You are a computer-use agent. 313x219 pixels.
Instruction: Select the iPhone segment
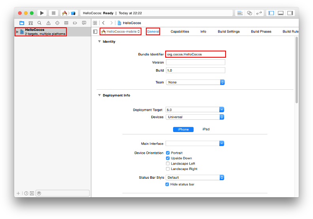point(183,129)
